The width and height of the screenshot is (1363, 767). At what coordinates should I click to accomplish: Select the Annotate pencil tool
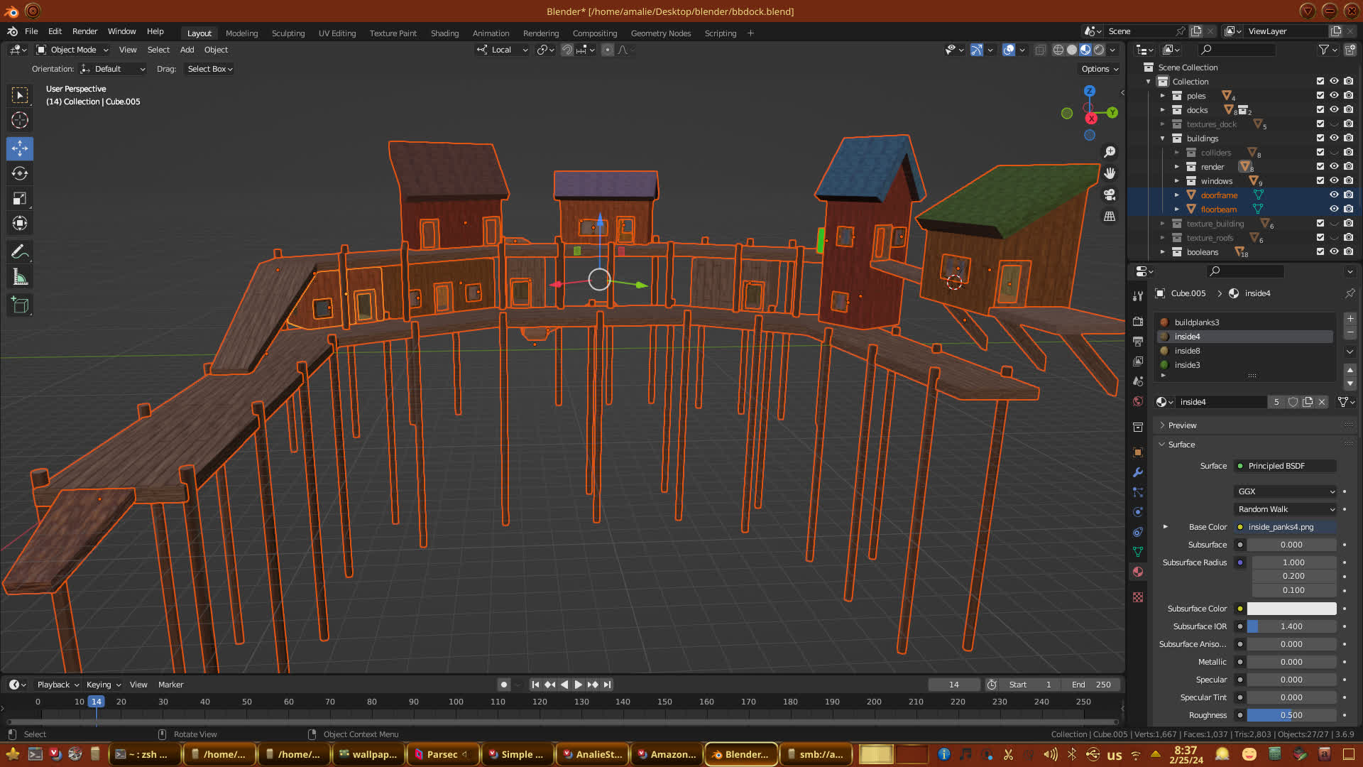(20, 252)
